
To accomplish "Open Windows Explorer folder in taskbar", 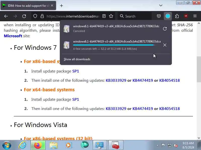I will 54,145.
